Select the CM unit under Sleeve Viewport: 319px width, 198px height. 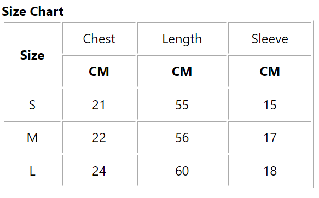pyautogui.click(x=270, y=71)
